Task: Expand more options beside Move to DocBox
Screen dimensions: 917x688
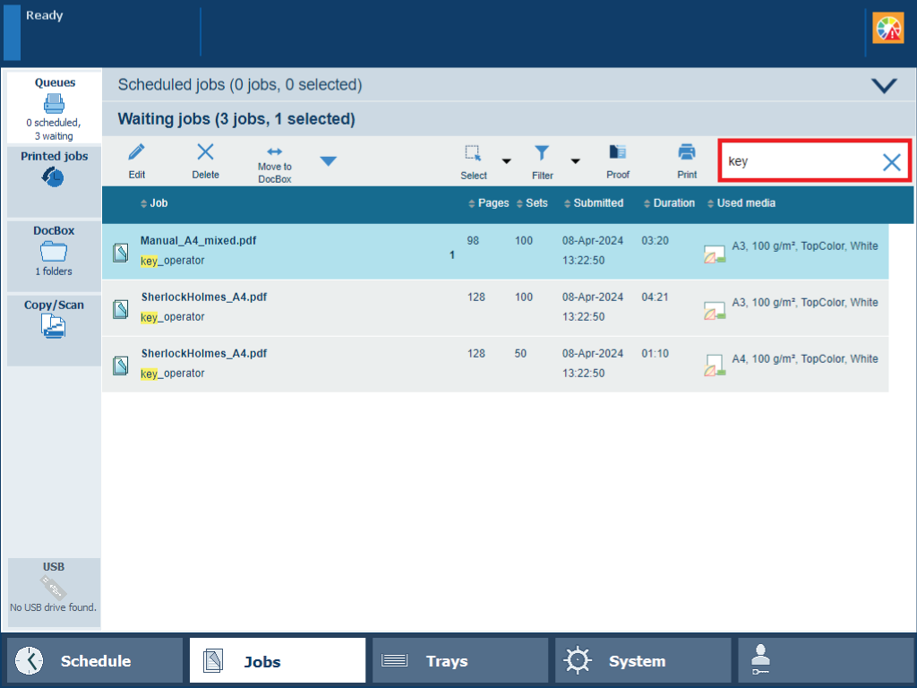Action: tap(329, 161)
